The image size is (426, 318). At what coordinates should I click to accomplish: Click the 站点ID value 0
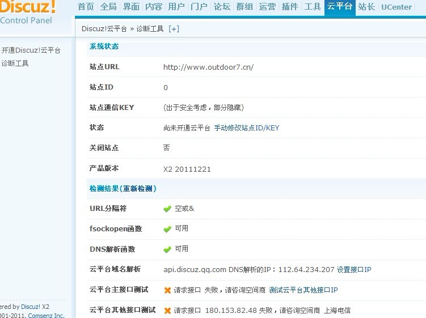[166, 87]
